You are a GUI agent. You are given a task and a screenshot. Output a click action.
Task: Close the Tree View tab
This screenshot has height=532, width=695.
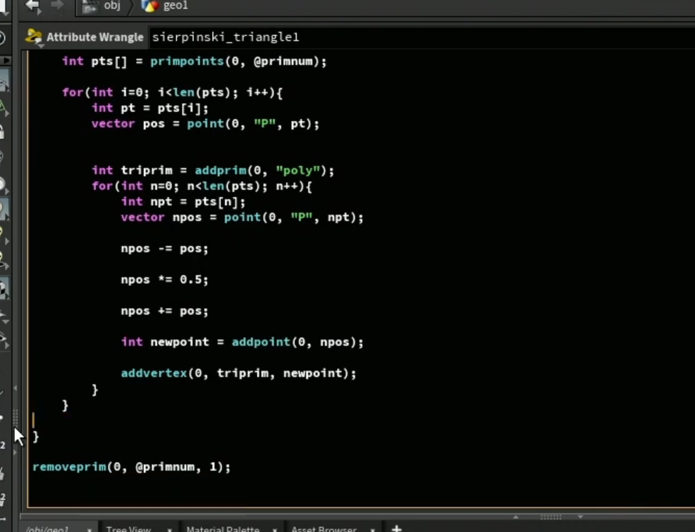point(170,530)
